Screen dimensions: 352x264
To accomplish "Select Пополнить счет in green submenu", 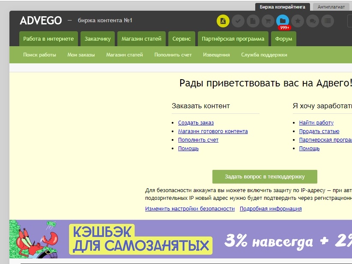I will click(173, 55).
